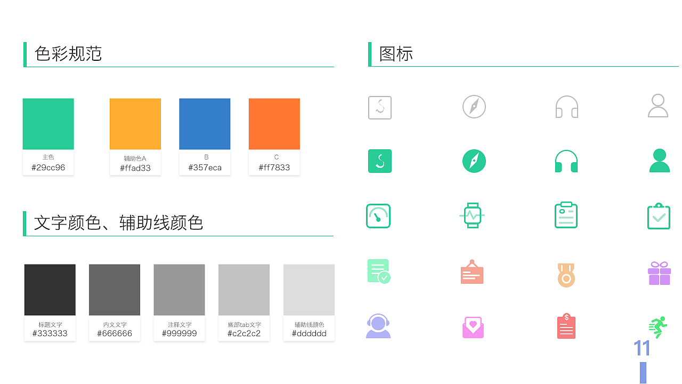Viewport: 682px width, 384px height.
Task: Click the smartwatch with heartbeat icon
Action: pos(472,215)
